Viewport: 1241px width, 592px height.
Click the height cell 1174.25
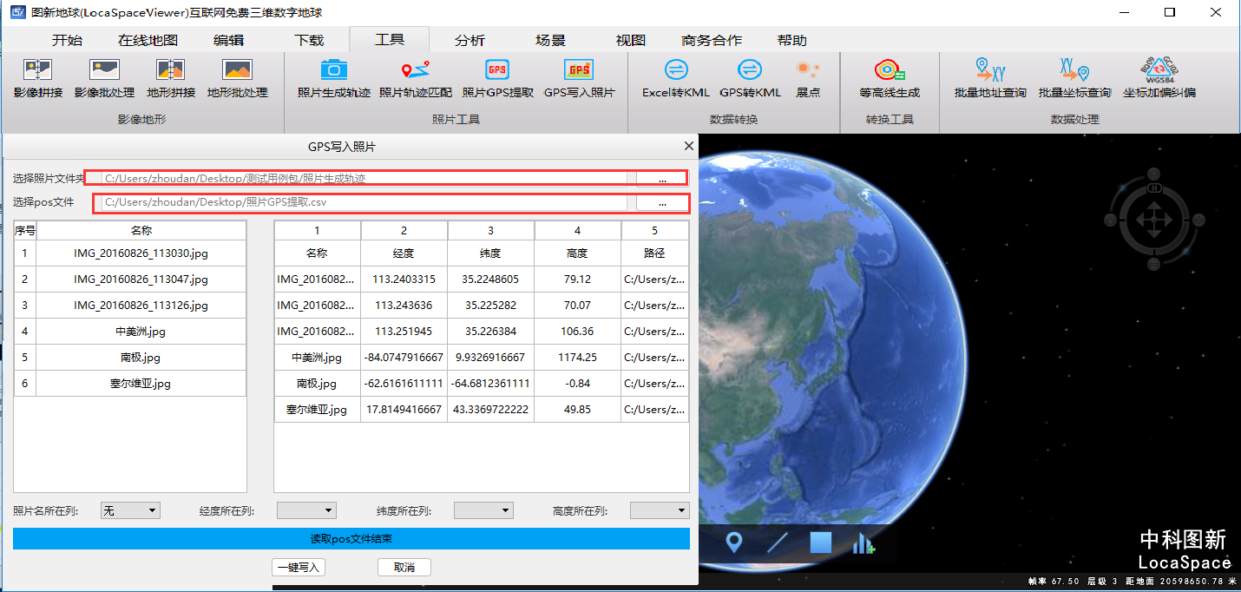pos(578,358)
